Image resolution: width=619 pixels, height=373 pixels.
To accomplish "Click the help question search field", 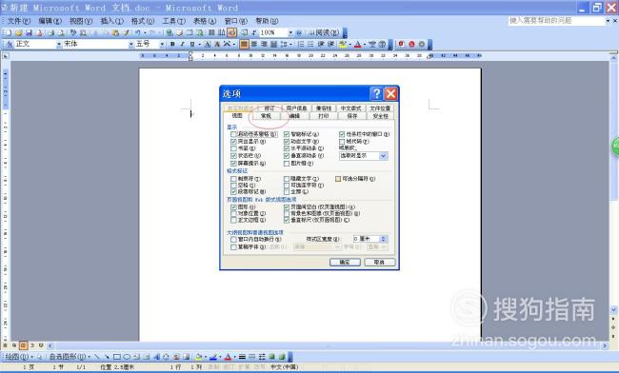I will click(x=556, y=21).
